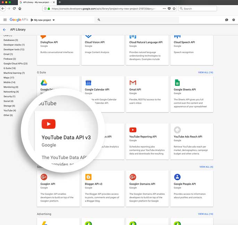The image size is (238, 225).
Task: Click the Google Sheets green icon
Action: coord(177,83)
